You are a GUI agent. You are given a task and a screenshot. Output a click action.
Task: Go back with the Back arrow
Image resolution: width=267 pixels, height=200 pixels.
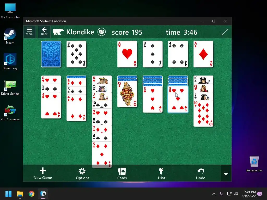click(44, 32)
